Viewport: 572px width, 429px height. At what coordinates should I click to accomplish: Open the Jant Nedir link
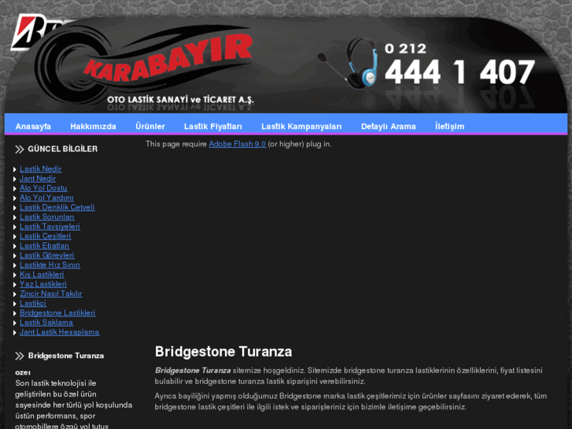tap(38, 179)
